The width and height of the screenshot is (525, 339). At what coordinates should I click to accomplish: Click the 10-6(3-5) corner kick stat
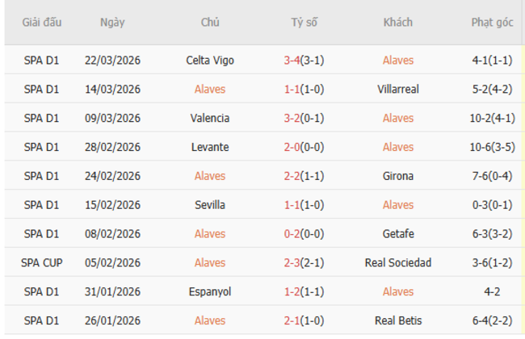492,147
